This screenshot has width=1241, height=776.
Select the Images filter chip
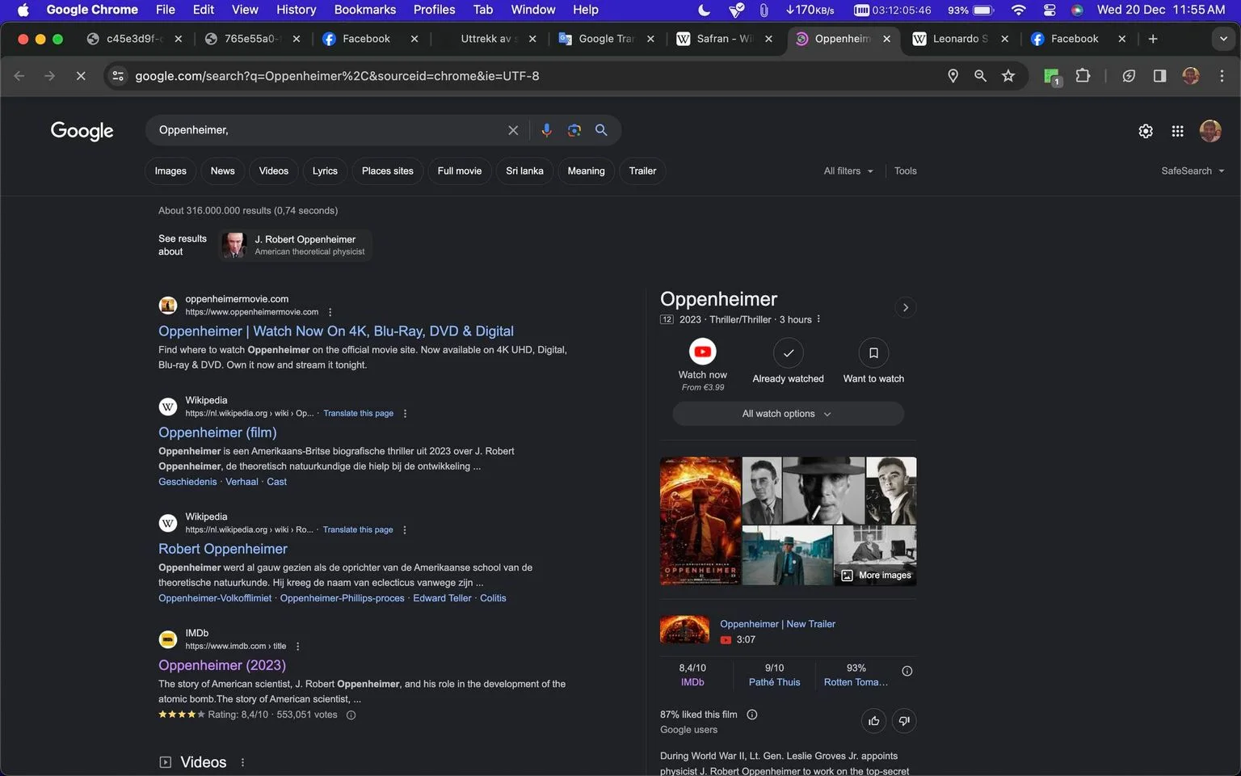point(170,171)
